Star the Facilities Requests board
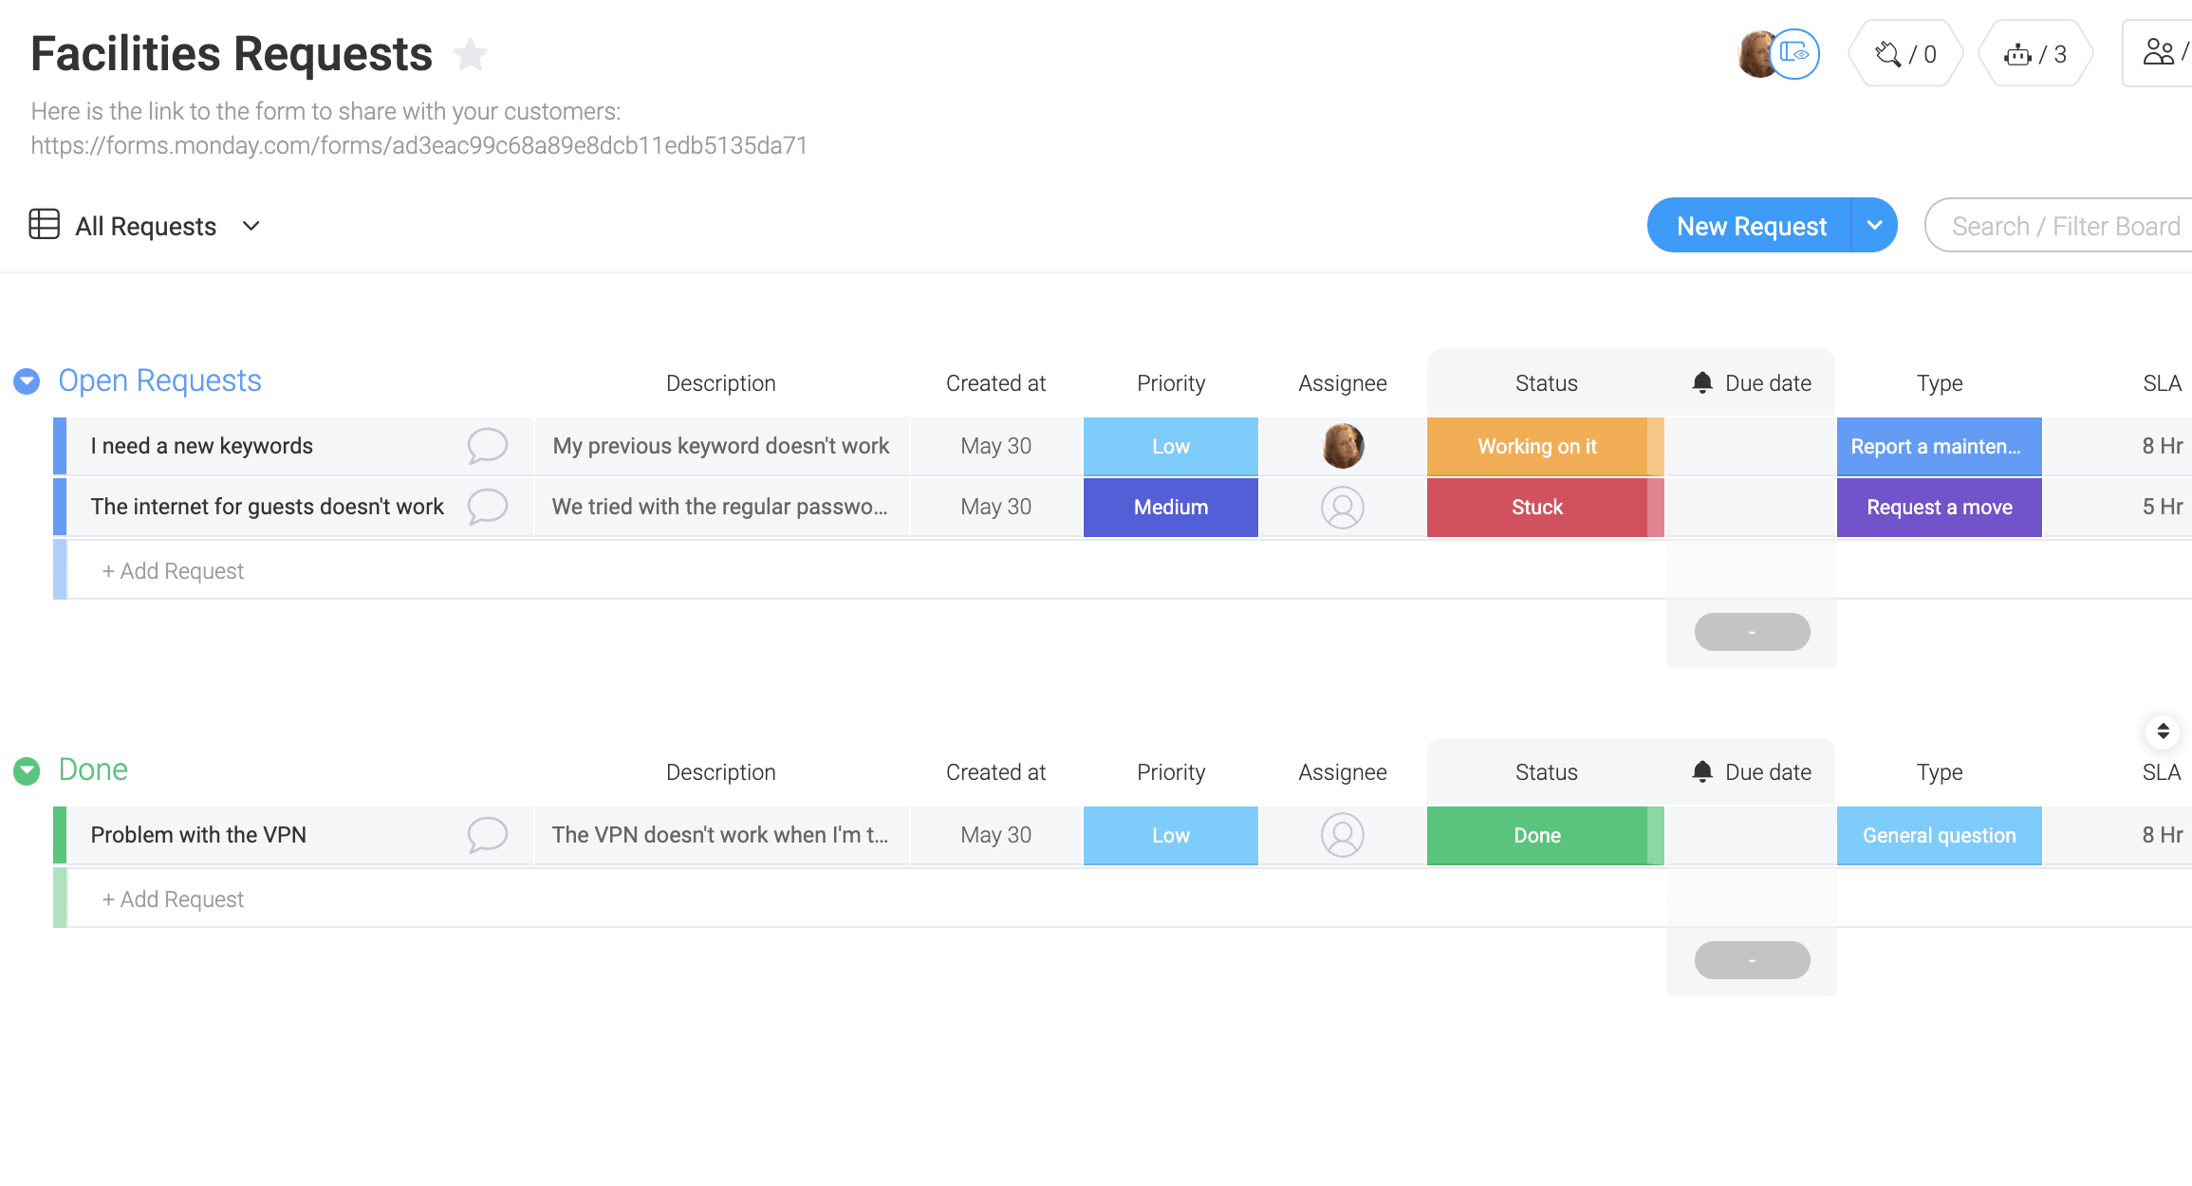 [x=470, y=54]
